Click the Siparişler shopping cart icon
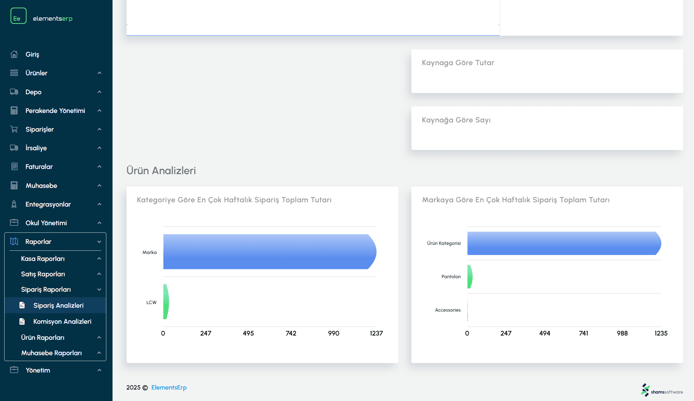 (x=14, y=129)
